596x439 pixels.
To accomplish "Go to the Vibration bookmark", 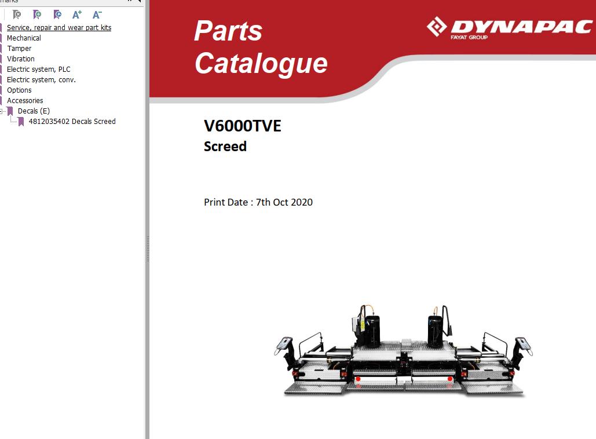I will (20, 59).
